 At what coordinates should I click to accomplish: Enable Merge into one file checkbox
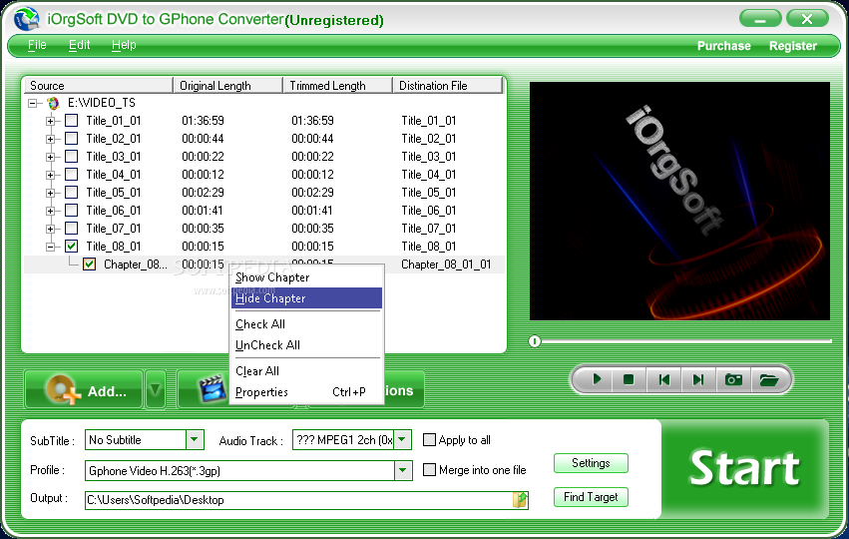pyautogui.click(x=429, y=470)
